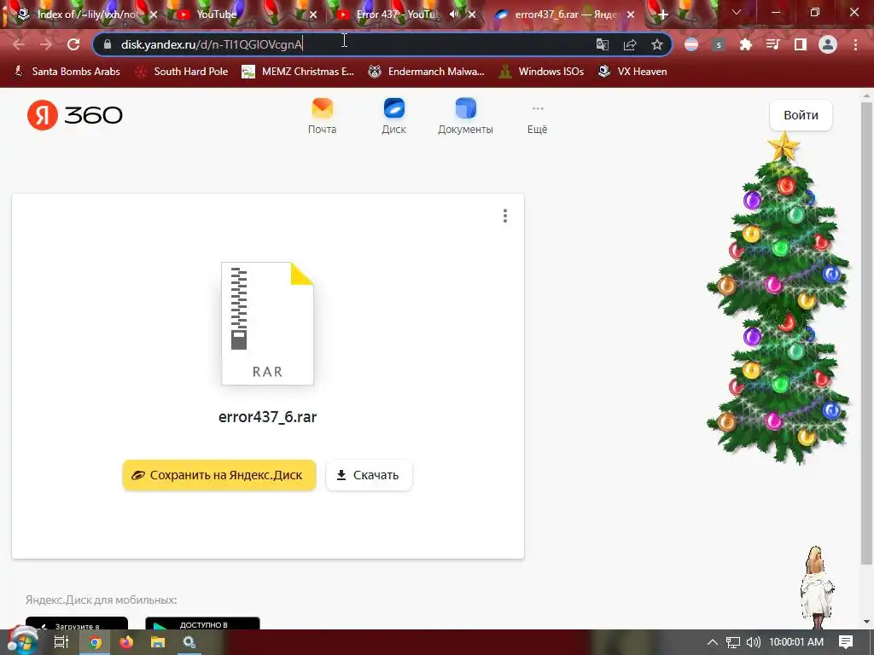Image resolution: width=874 pixels, height=655 pixels.
Task: Click the 10:00:01 AM taskbar clock
Action: click(796, 642)
